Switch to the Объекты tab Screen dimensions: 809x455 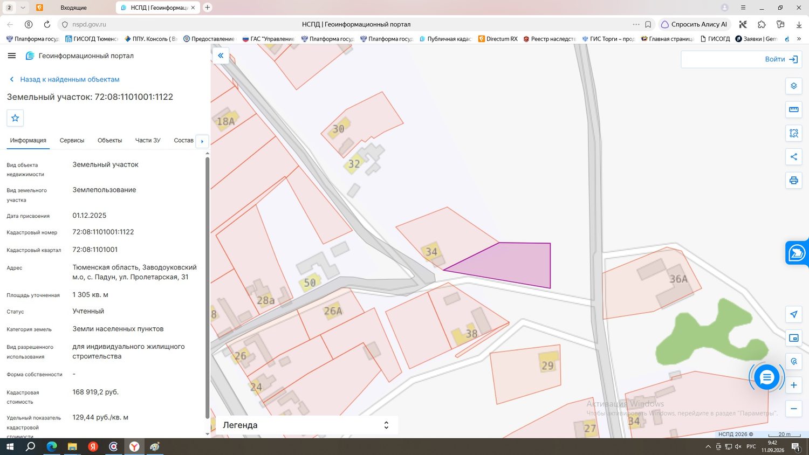[109, 140]
